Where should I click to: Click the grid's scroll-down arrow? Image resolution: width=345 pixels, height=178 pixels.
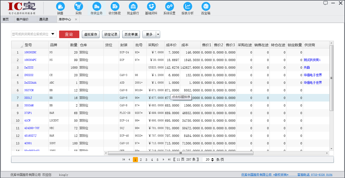pyautogui.click(x=332, y=149)
